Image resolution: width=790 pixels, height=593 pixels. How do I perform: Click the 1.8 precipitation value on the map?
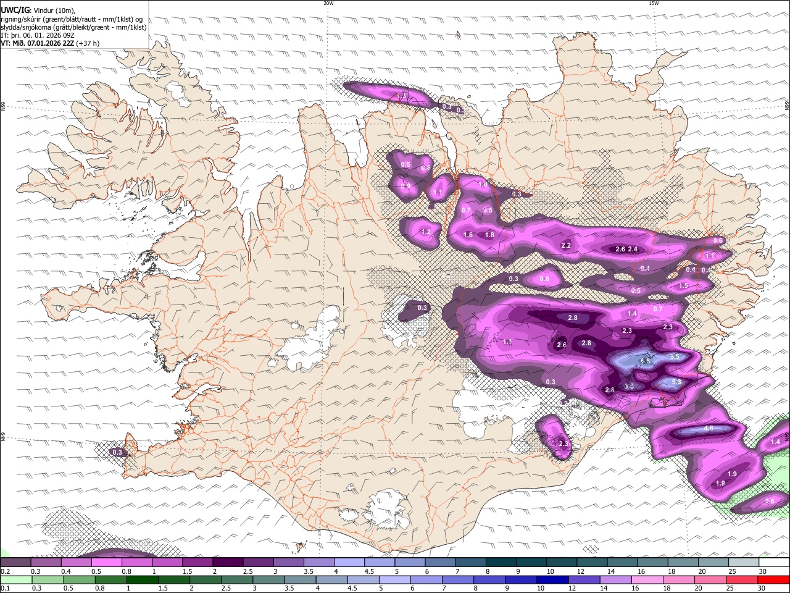point(489,235)
